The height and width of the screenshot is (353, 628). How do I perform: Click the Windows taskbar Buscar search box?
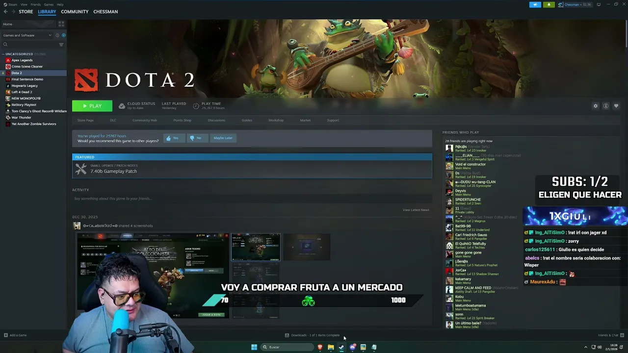(x=286, y=347)
